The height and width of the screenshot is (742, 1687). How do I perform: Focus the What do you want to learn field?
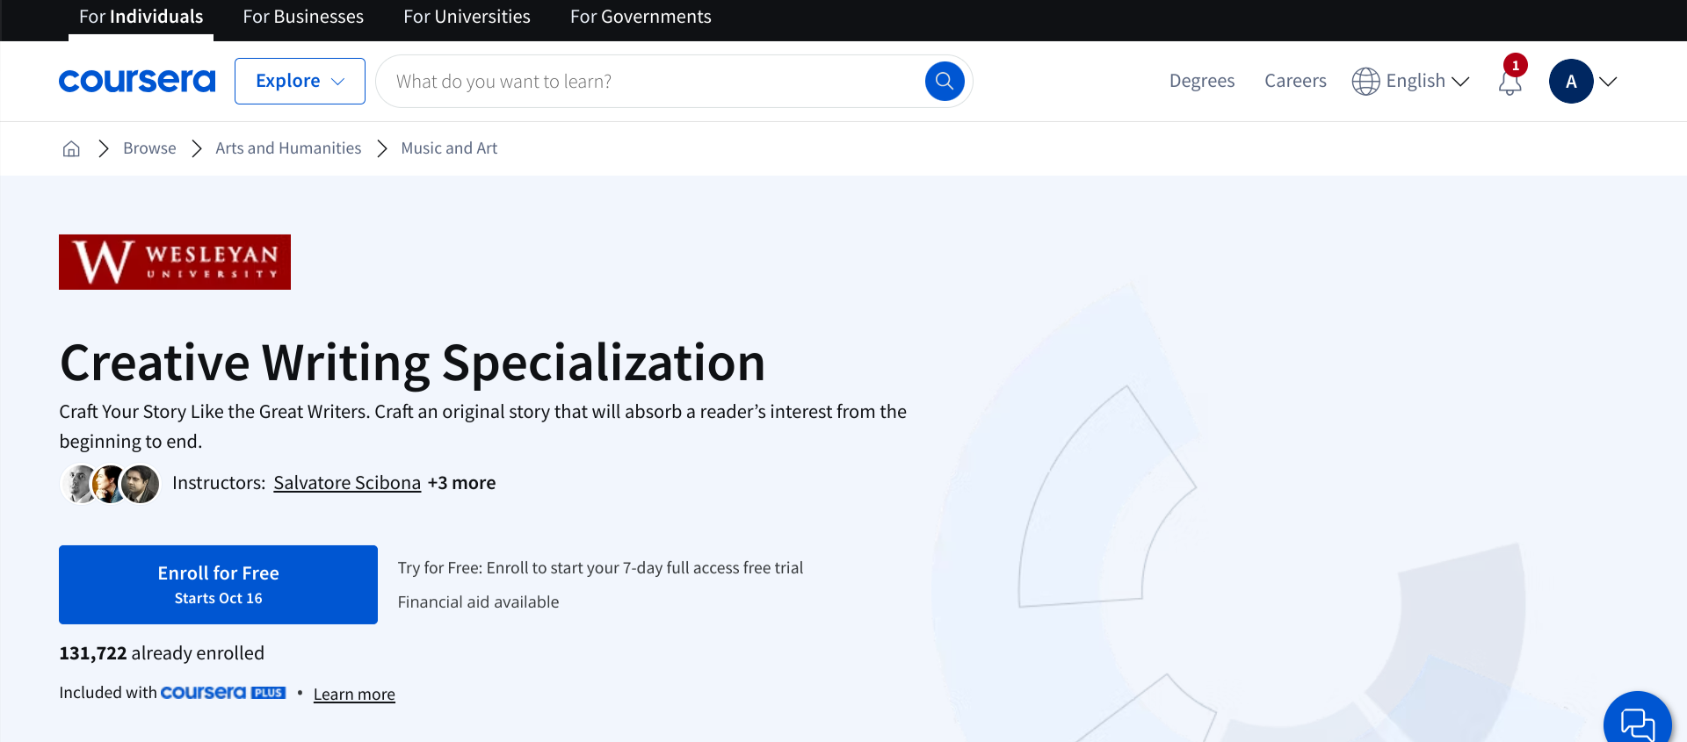pos(650,82)
